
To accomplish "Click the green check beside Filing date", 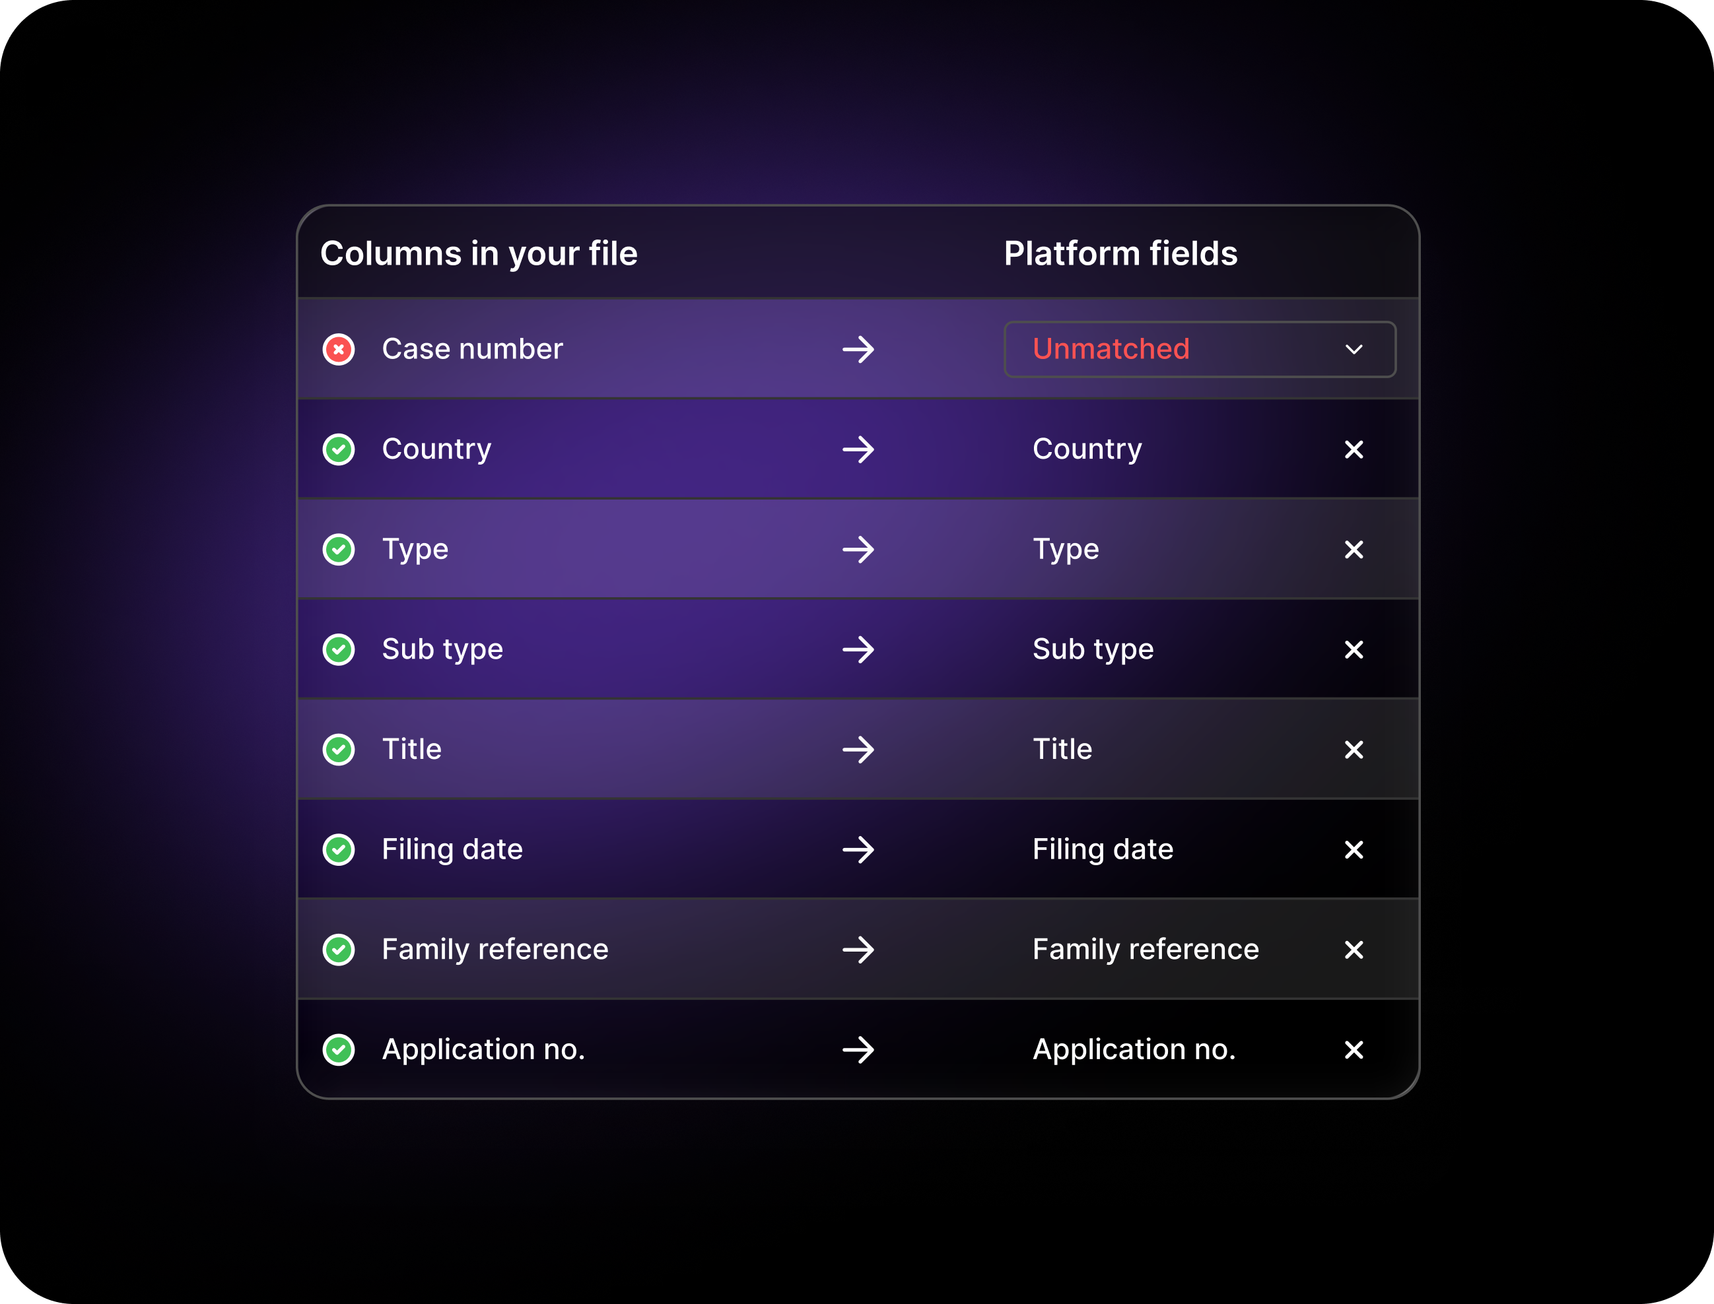I will click(339, 850).
